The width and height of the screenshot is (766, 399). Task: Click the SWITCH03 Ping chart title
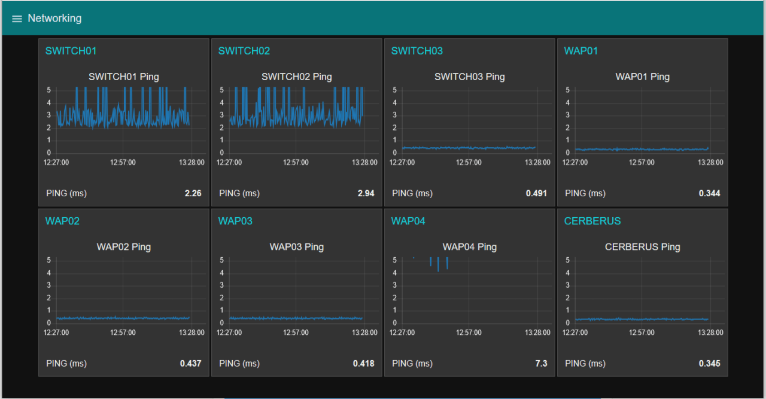(469, 77)
